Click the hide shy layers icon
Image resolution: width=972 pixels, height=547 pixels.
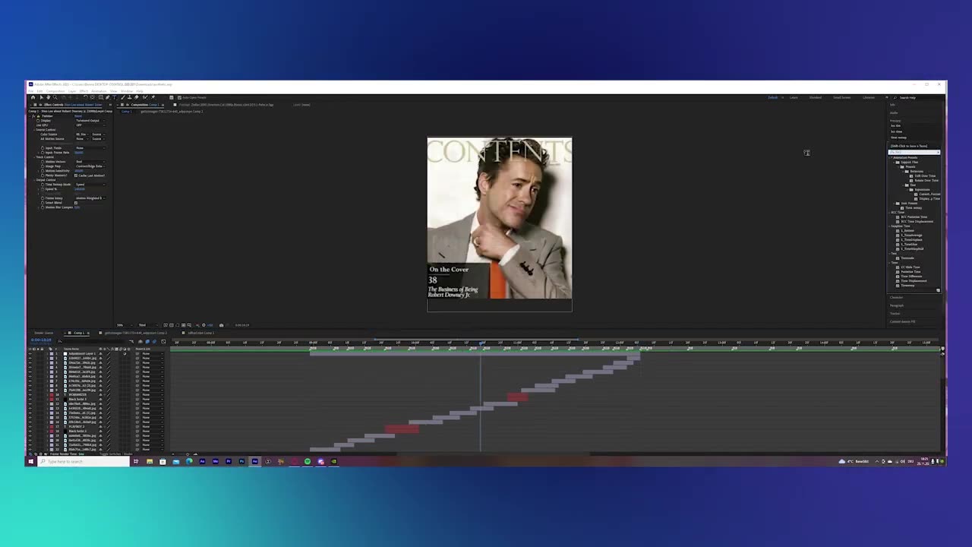[x=140, y=342]
